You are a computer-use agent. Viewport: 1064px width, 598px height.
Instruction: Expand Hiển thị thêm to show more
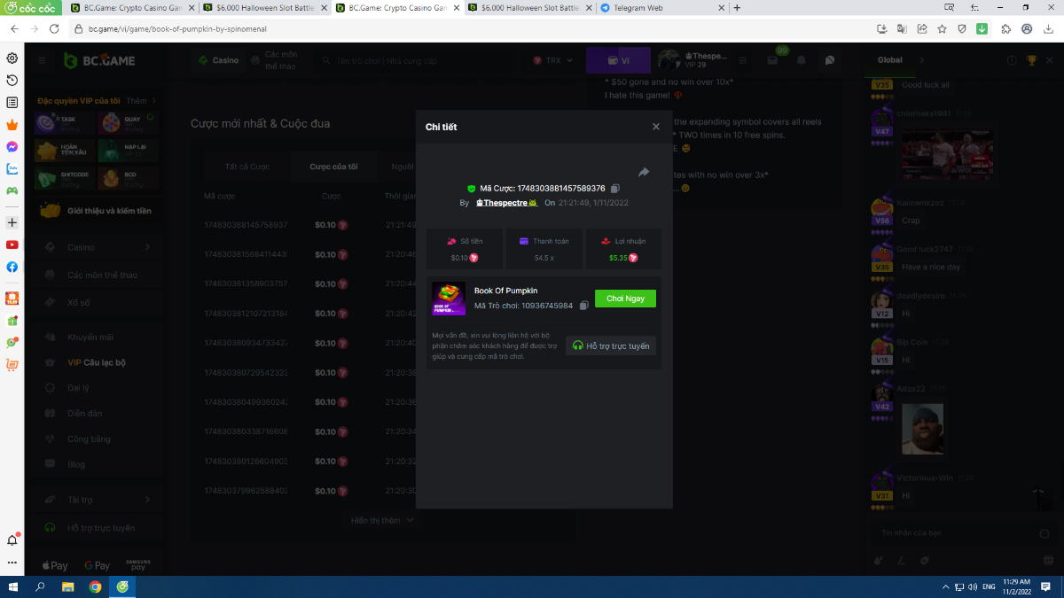tap(382, 520)
